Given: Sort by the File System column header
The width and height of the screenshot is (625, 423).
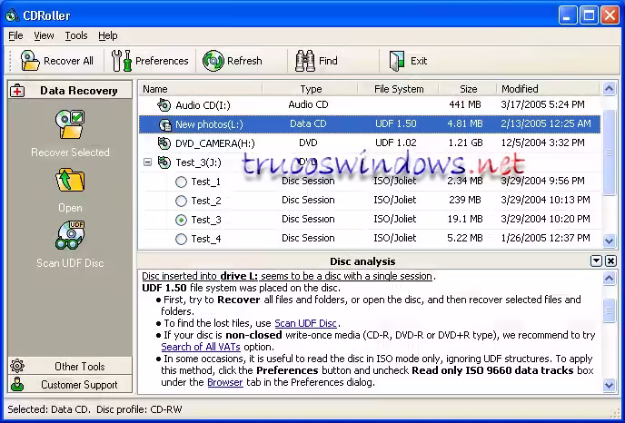Looking at the screenshot, I should (399, 89).
